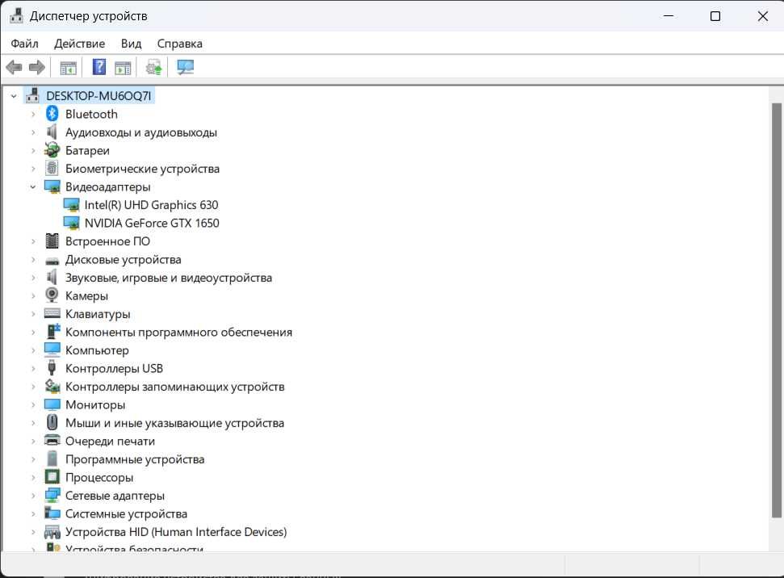The height and width of the screenshot is (578, 784).
Task: Maximize the Диспетчер устройств window
Action: click(715, 16)
